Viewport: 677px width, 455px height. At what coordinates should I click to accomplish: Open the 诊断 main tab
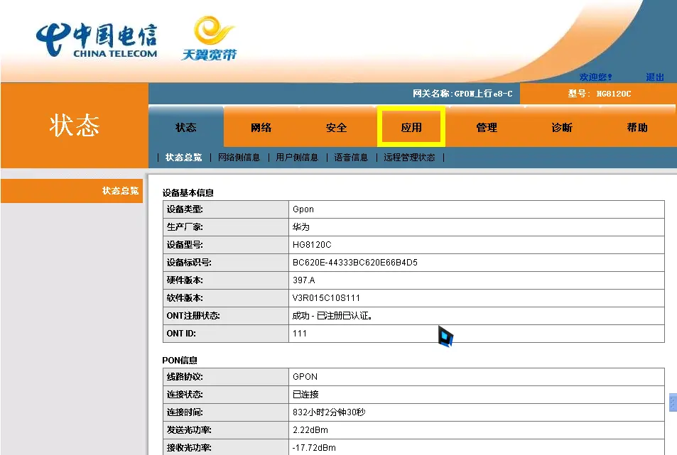[562, 127]
